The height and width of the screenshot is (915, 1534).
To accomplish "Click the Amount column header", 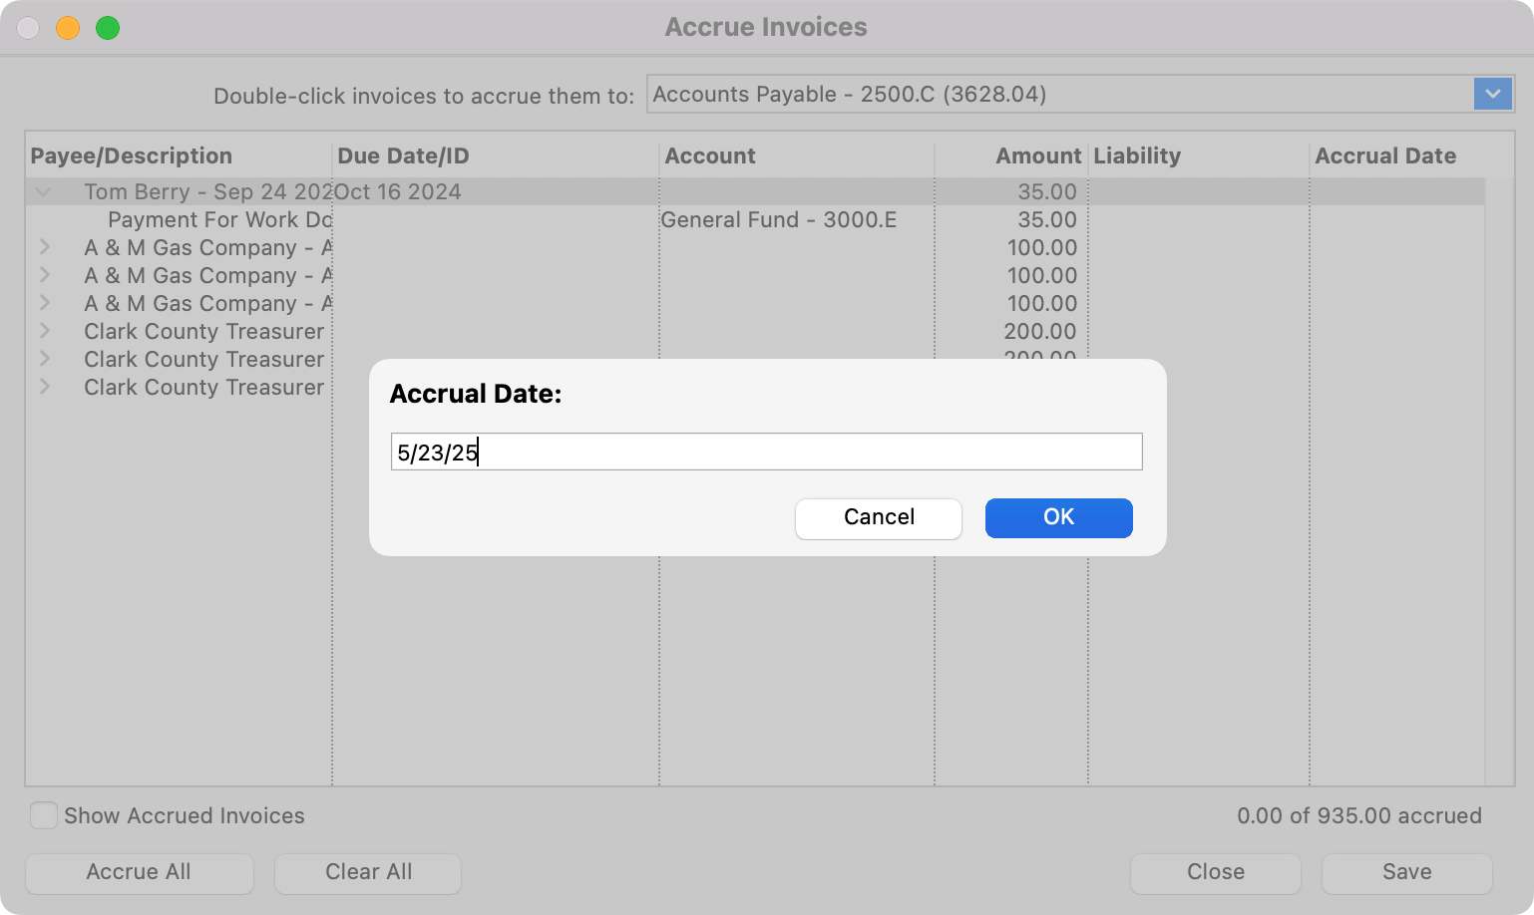I will tap(1037, 156).
